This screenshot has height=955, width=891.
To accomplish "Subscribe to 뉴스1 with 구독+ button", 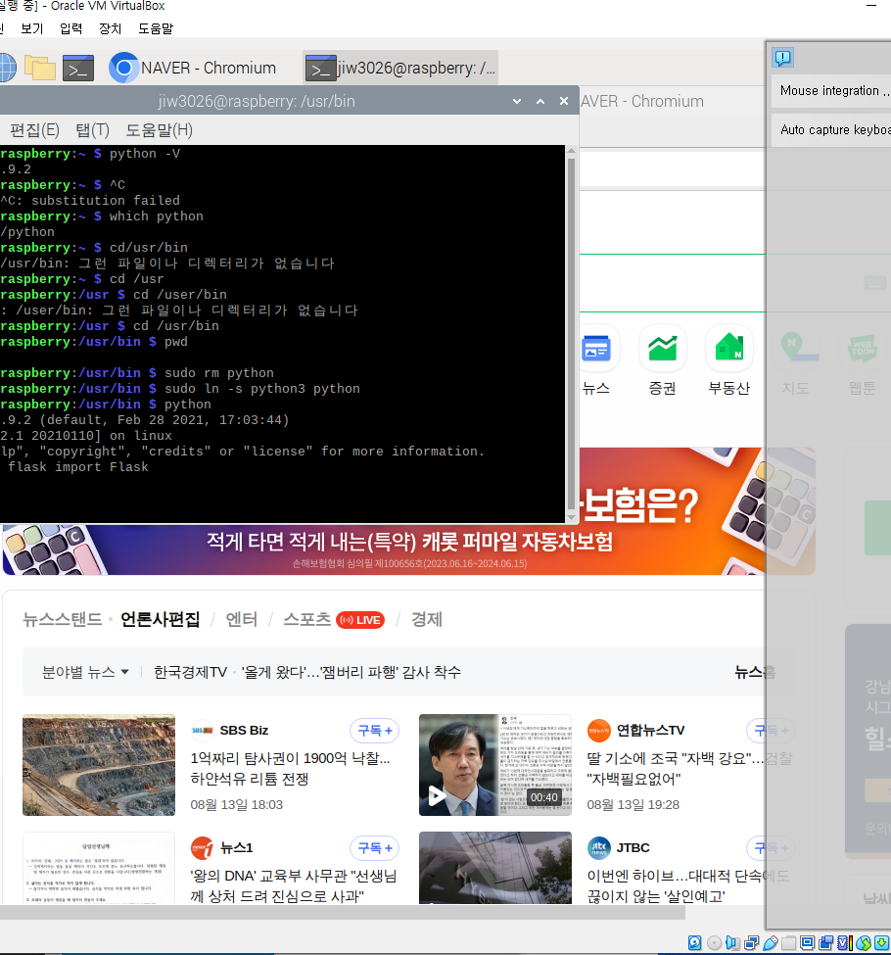I will [375, 848].
